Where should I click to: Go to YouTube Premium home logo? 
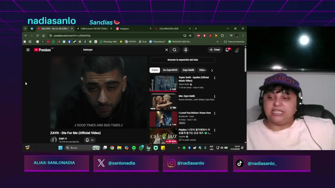[x=43, y=50]
